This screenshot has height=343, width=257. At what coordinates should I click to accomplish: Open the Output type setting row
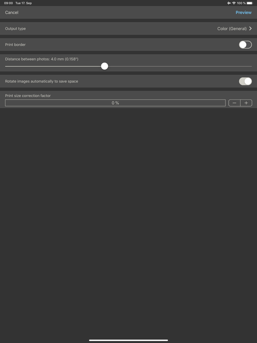click(x=128, y=28)
